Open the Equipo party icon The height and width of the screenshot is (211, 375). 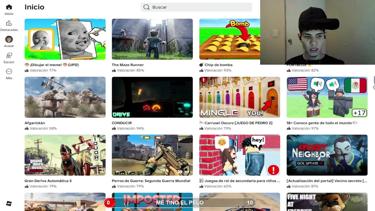tap(9, 55)
